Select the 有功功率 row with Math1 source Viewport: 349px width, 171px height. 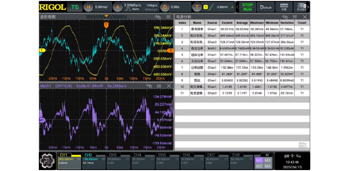point(242,49)
